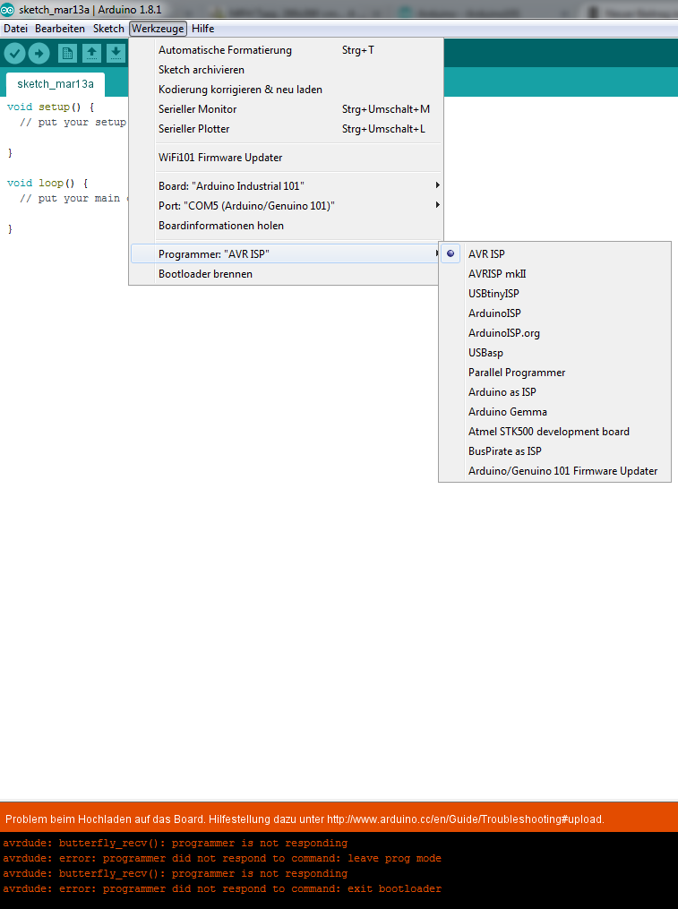Click console line 'leave prog mode'
The image size is (678, 909).
[x=222, y=858]
